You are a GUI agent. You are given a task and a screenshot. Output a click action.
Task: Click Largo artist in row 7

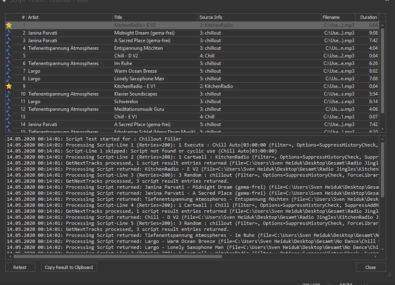click(x=34, y=71)
